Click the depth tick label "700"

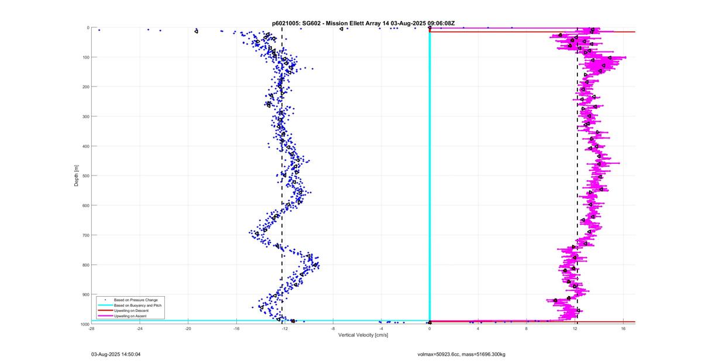pyautogui.click(x=85, y=235)
